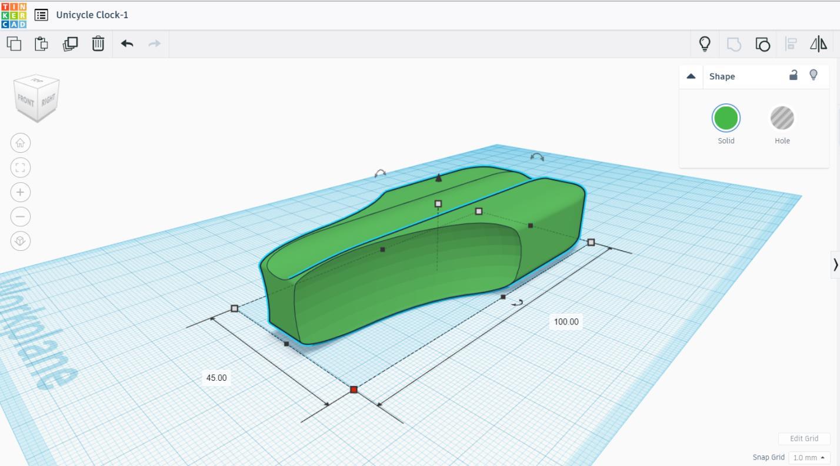The width and height of the screenshot is (840, 466).
Task: Click the rotation arrow near 100.00 dimension
Action: tap(518, 303)
